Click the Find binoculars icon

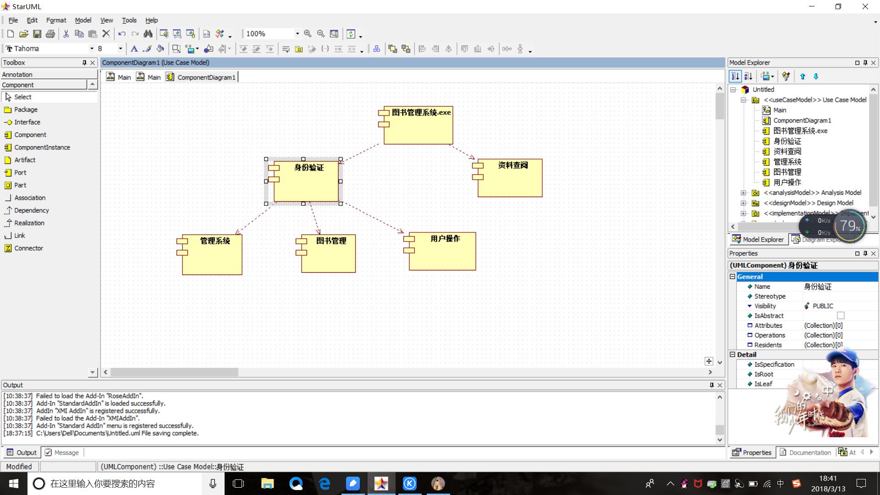click(x=148, y=34)
